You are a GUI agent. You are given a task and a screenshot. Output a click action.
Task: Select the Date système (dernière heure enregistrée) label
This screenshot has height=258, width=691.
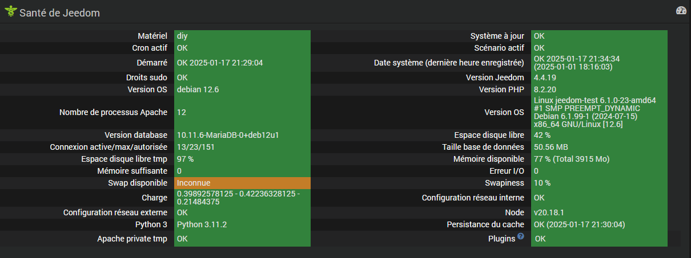pos(449,63)
